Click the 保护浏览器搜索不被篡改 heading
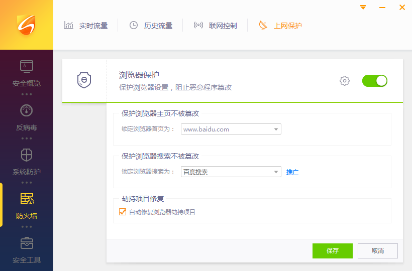Image resolution: width=412 pixels, height=271 pixels. pyautogui.click(x=160, y=157)
